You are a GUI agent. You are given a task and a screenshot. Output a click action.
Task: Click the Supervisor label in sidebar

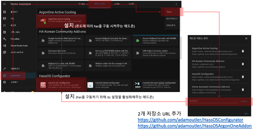click(15, 75)
